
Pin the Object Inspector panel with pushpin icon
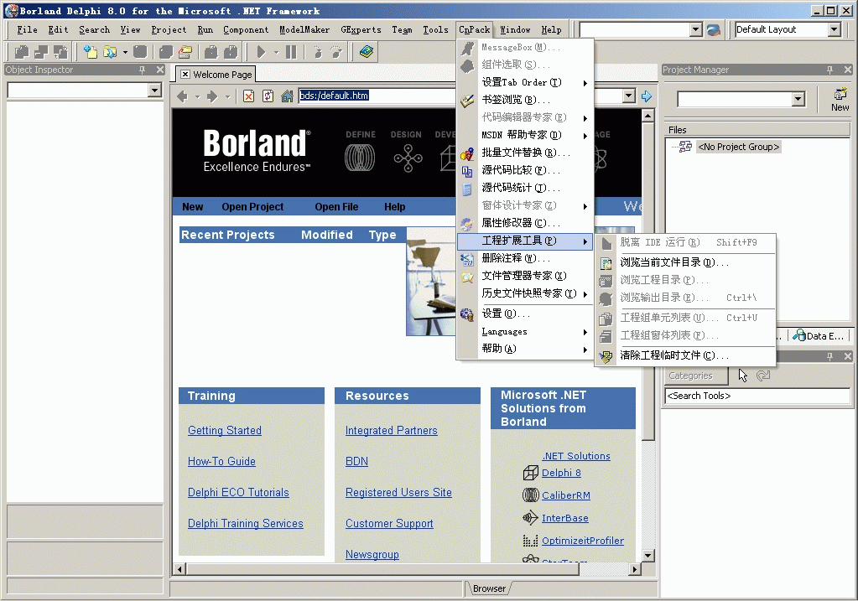143,70
